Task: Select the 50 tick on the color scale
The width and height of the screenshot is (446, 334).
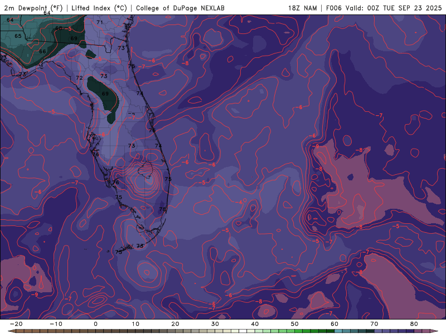Action: pos(295,324)
